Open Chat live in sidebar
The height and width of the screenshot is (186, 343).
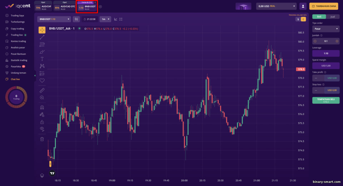15,79
